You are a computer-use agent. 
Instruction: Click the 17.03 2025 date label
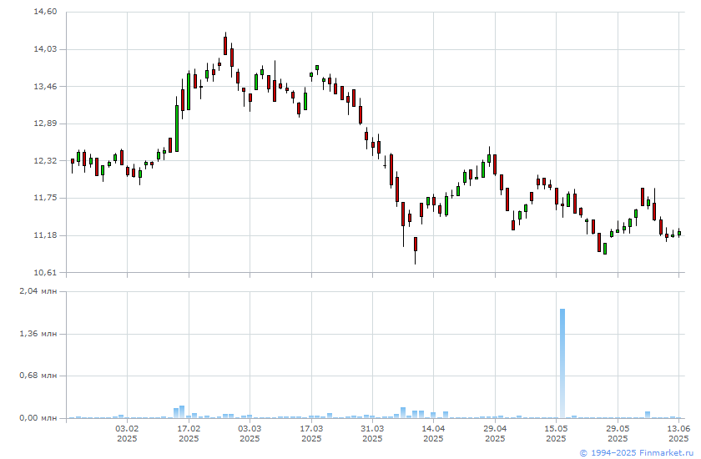311,433
